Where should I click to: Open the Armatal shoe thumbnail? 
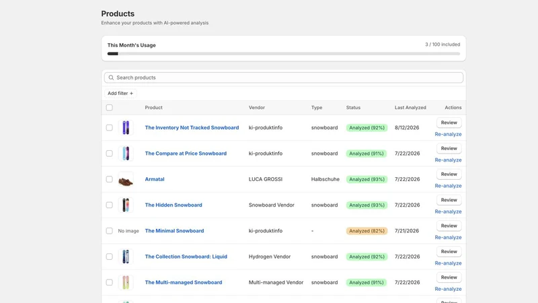126,179
